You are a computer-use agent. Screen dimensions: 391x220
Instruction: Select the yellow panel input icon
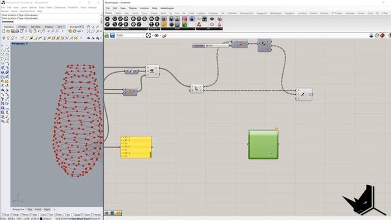(x=164, y=24)
